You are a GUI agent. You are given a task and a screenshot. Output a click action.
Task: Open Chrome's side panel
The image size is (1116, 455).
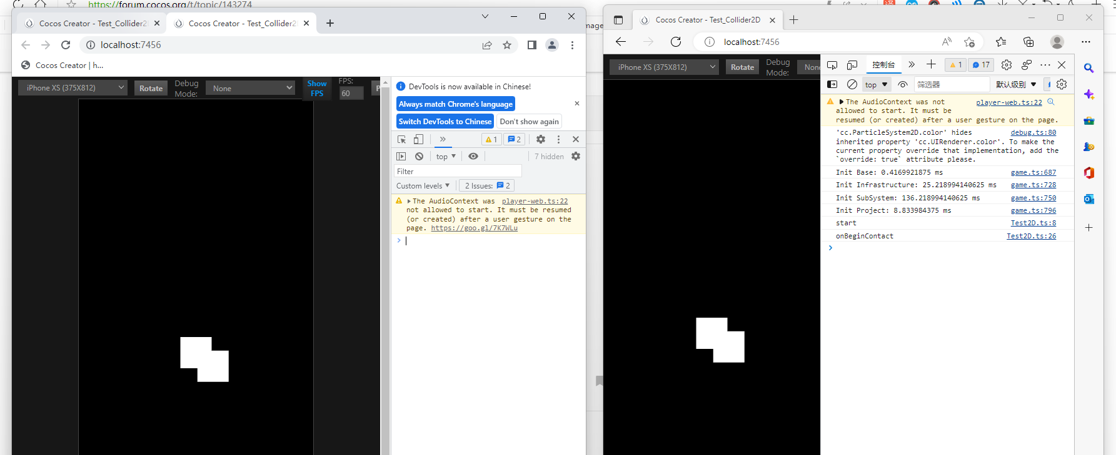tap(532, 45)
